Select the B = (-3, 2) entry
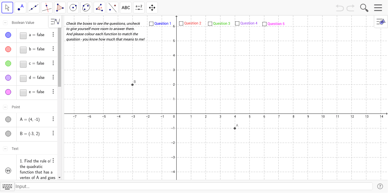Screen dimensions: 388x193 click(30, 134)
